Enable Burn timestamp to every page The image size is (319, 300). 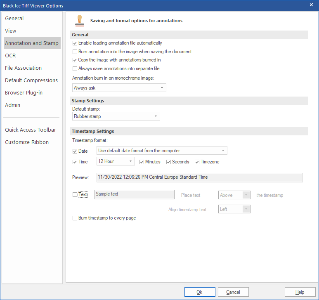click(75, 218)
